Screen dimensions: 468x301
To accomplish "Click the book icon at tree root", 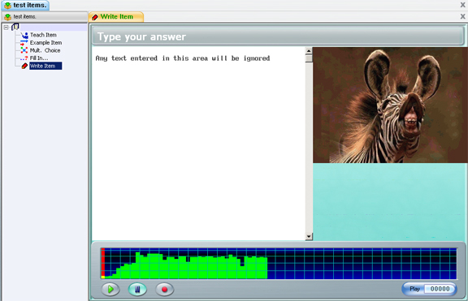I will [15, 27].
